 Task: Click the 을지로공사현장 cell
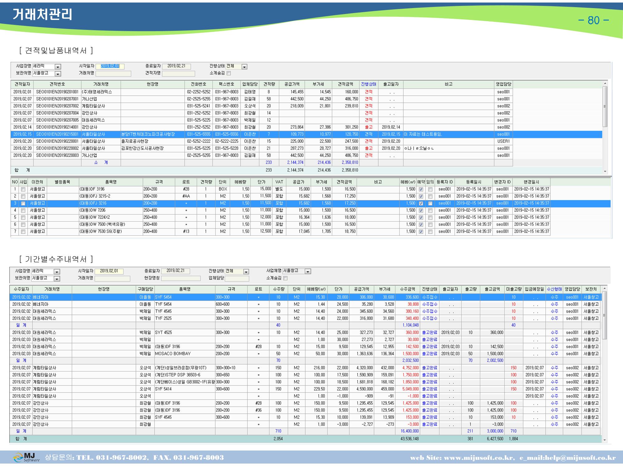click(153, 141)
